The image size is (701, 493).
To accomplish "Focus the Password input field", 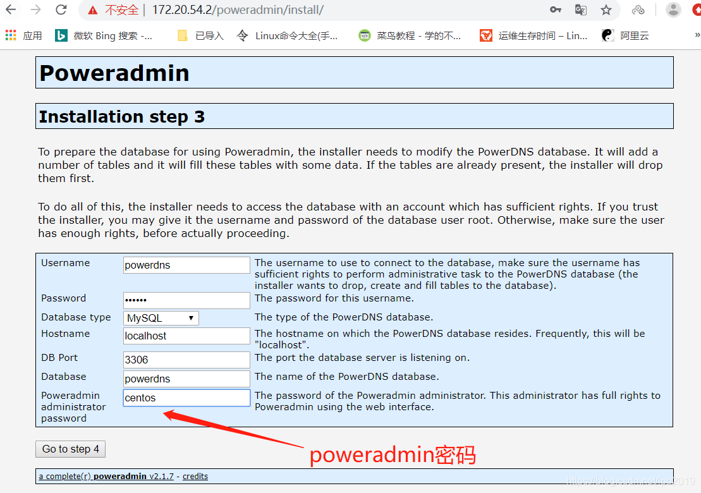I will pyautogui.click(x=186, y=300).
